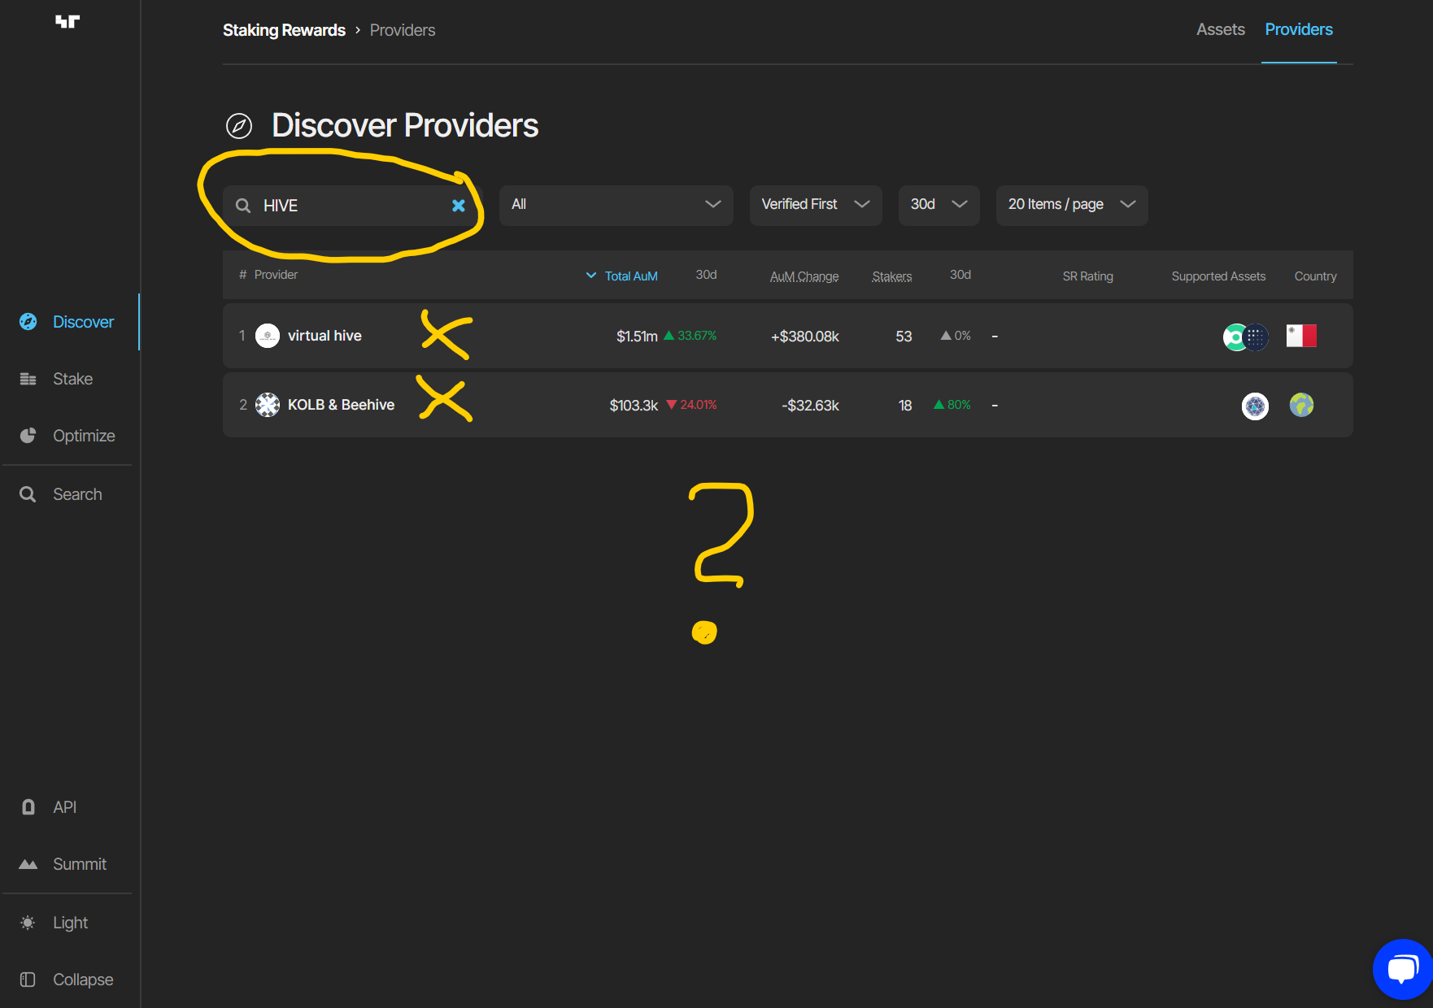This screenshot has height=1008, width=1433.
Task: Click the magnifier icon inside the search field
Action: pyautogui.click(x=243, y=206)
